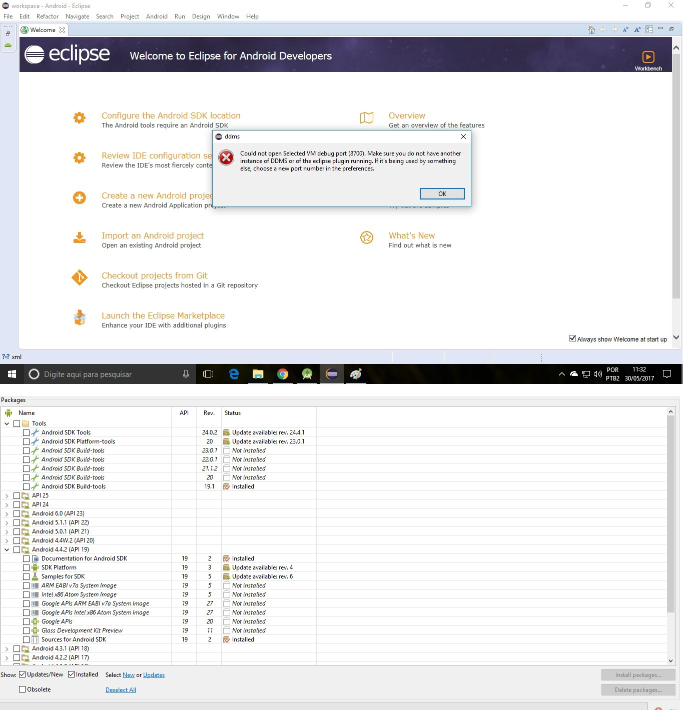Toggle the Updates/New show filter
Viewport: 683px width, 710px height.
22,674
